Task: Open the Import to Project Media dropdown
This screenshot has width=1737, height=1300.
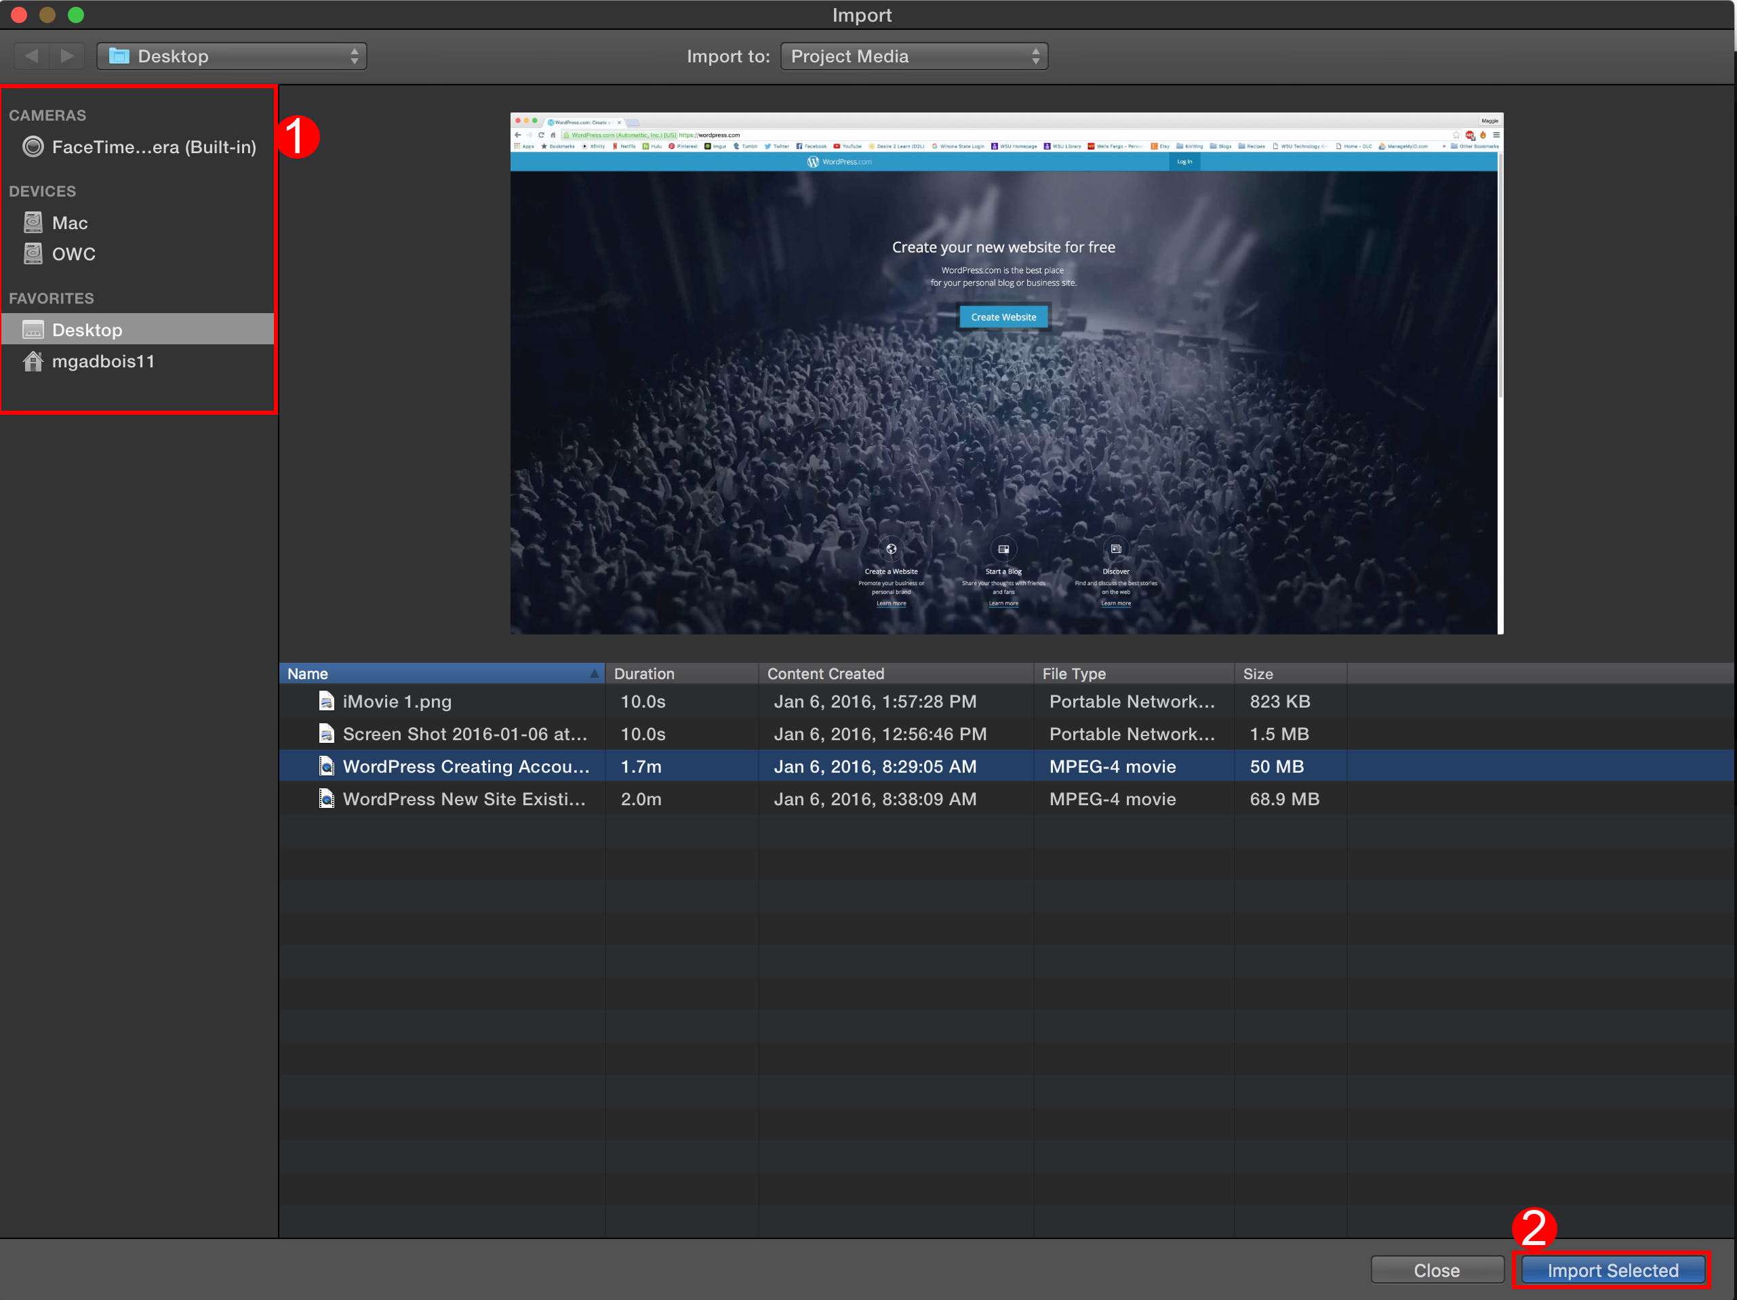Action: [914, 56]
